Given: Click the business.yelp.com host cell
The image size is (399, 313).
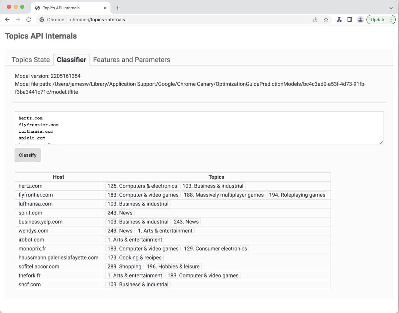Looking at the screenshot, I should (59, 222).
